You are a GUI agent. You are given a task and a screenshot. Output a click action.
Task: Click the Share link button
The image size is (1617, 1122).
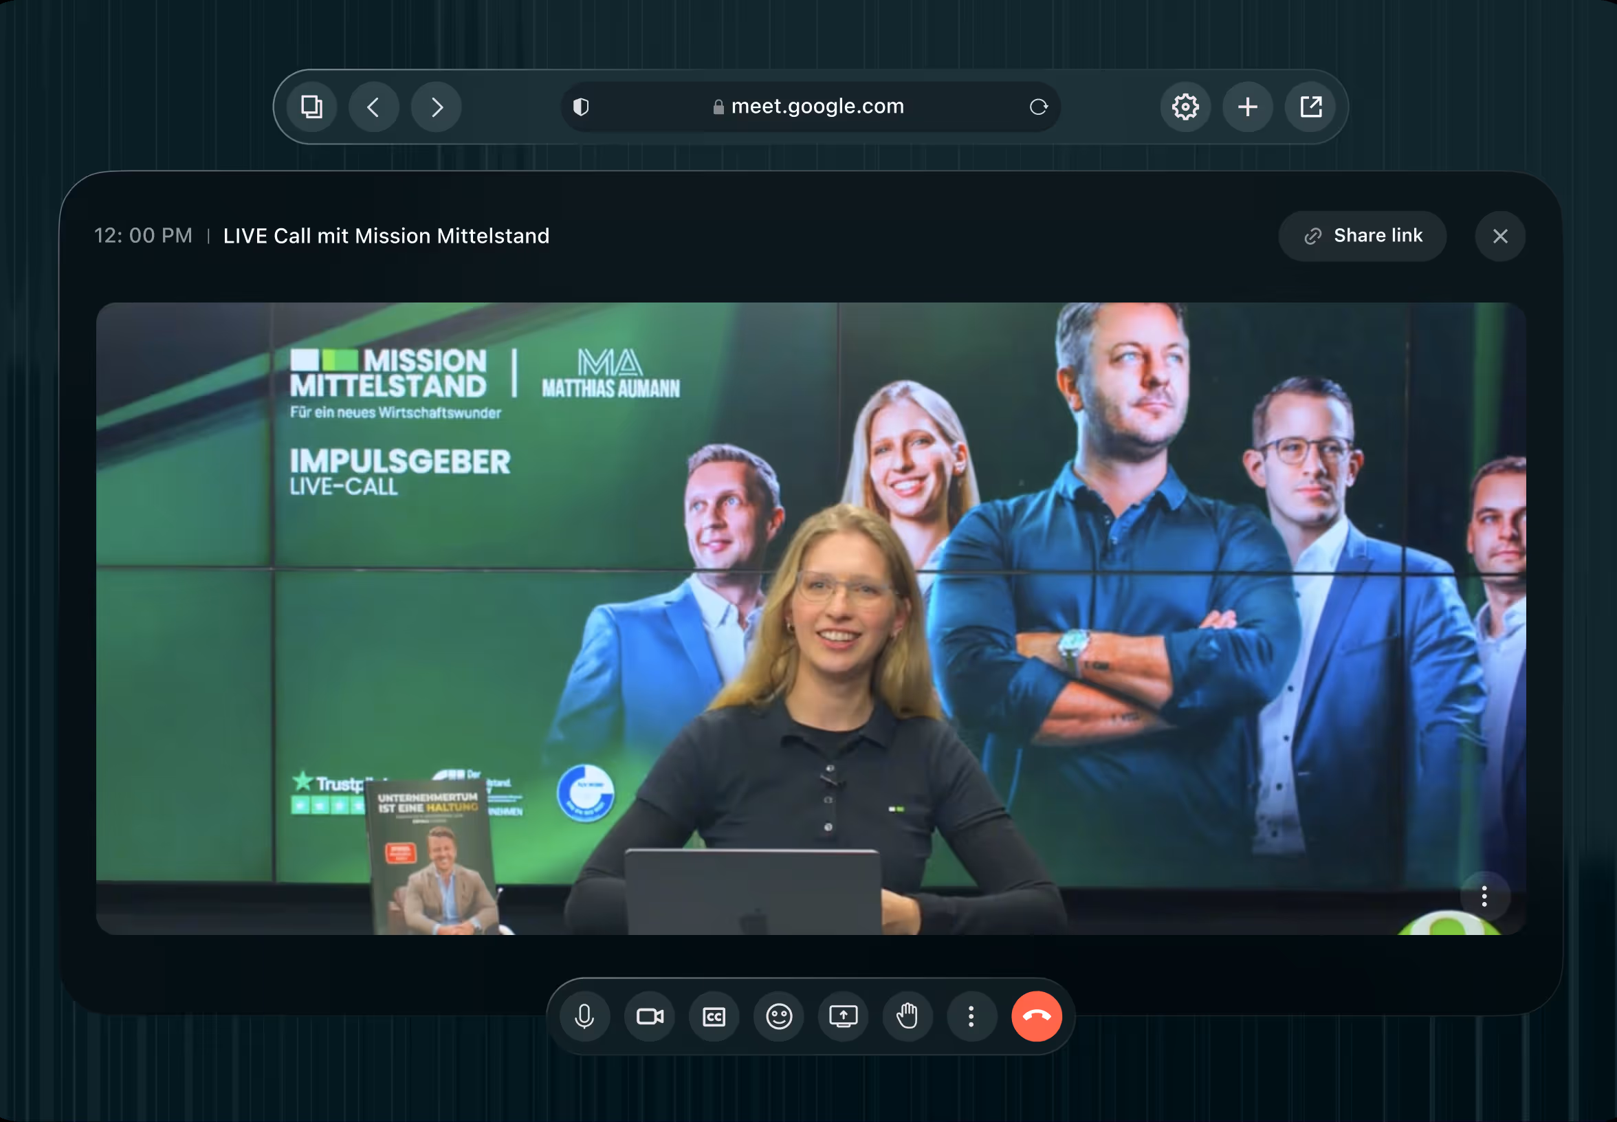(x=1363, y=236)
